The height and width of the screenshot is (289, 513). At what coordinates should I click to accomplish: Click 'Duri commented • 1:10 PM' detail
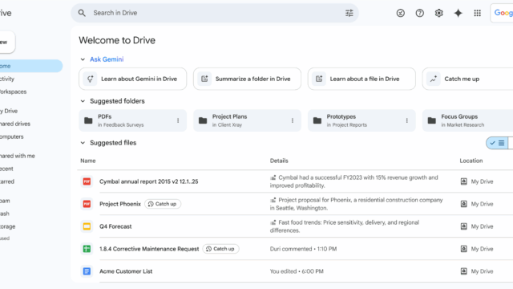pos(303,249)
